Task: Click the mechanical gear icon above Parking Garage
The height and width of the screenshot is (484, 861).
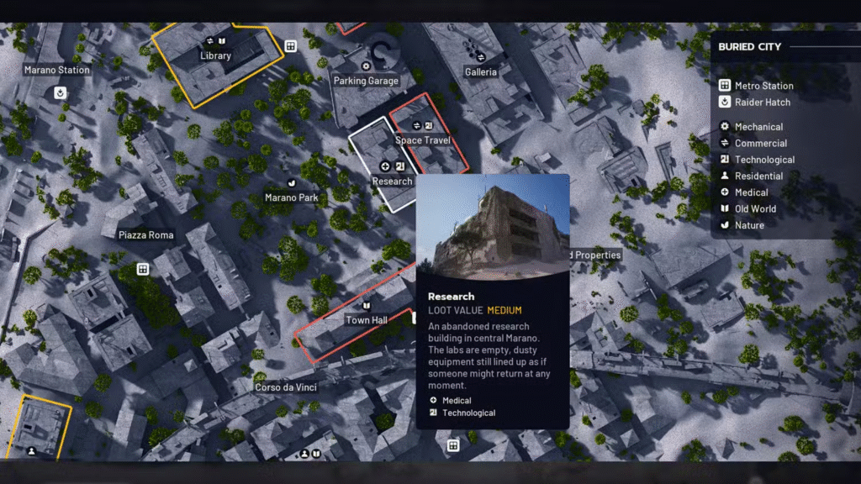Action: [366, 66]
